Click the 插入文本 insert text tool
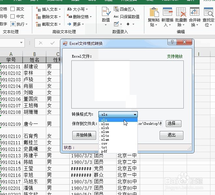The image size is (215, 195). pos(48,9)
